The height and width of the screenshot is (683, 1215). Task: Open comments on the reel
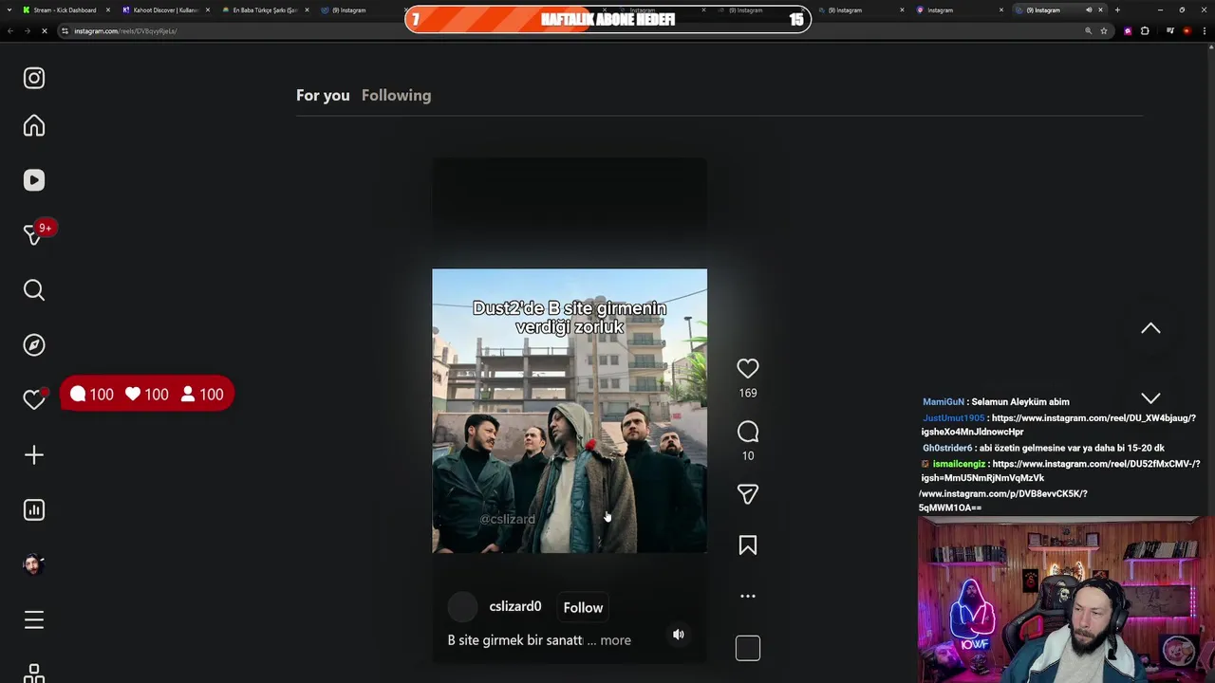coord(748,432)
